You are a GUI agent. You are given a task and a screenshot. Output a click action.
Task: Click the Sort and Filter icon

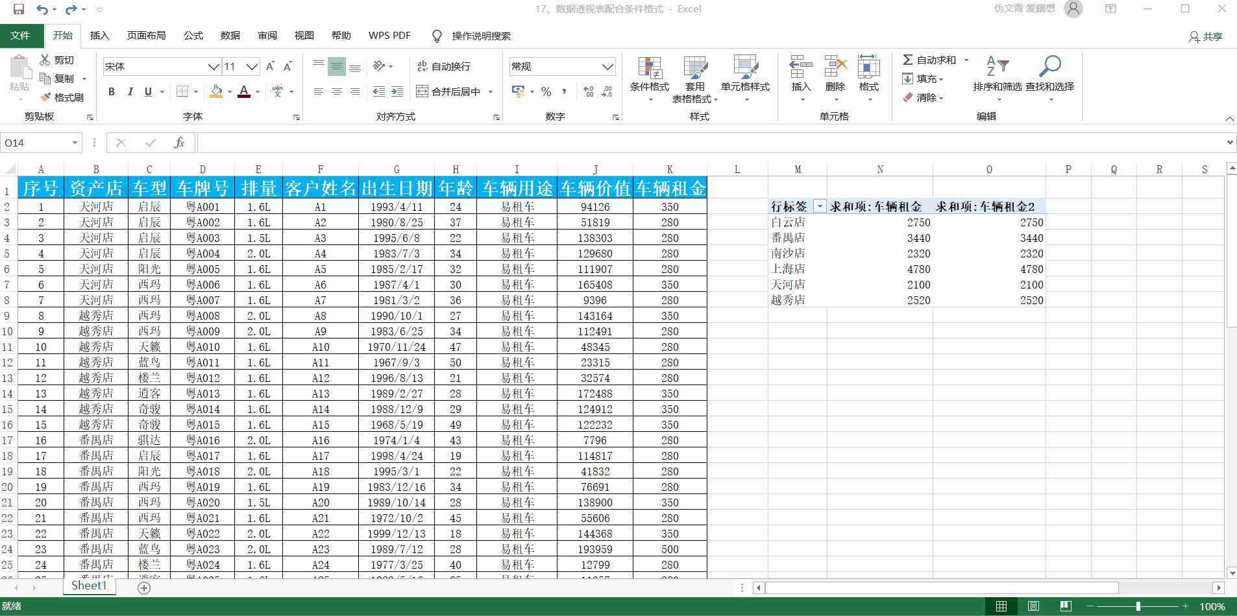(x=997, y=67)
